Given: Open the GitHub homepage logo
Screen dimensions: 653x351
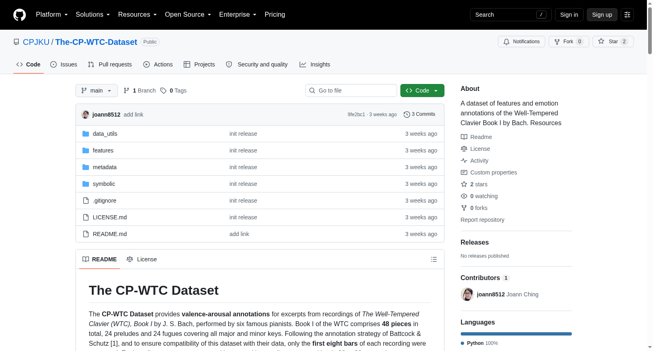Looking at the screenshot, I should (20, 15).
